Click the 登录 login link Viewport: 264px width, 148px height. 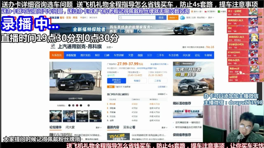(x=188, y=18)
